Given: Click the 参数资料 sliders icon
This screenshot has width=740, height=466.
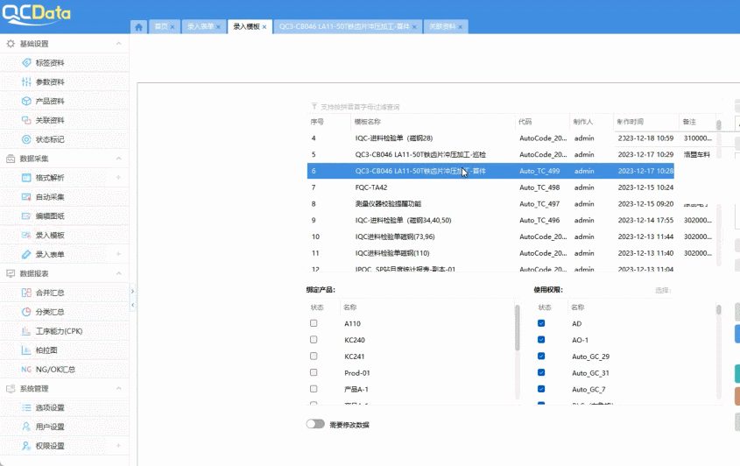Looking at the screenshot, I should (26, 82).
